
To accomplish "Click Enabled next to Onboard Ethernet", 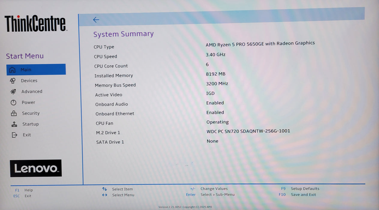I will point(215,112).
